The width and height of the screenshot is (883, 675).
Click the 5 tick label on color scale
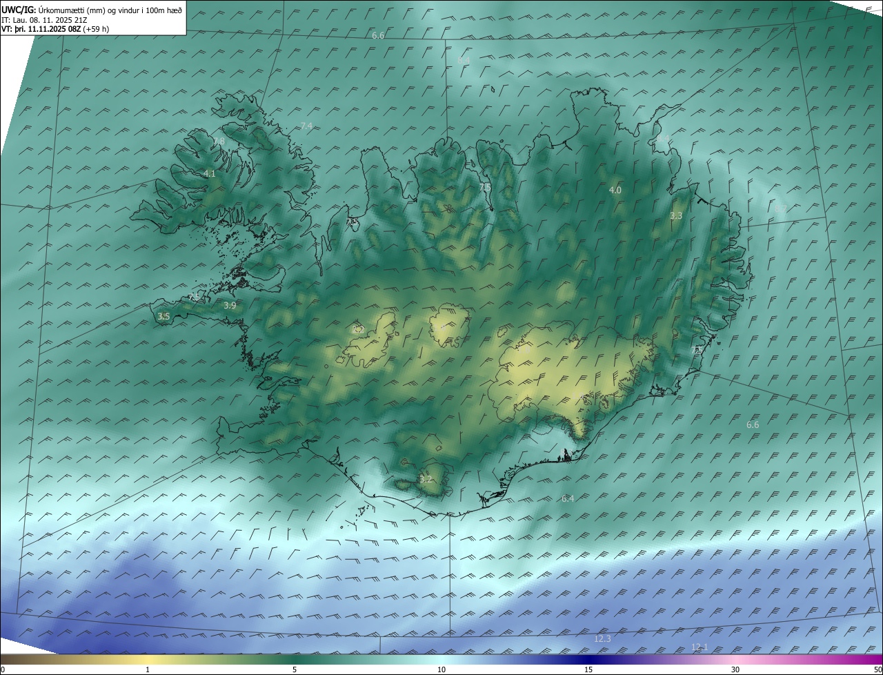(x=295, y=669)
